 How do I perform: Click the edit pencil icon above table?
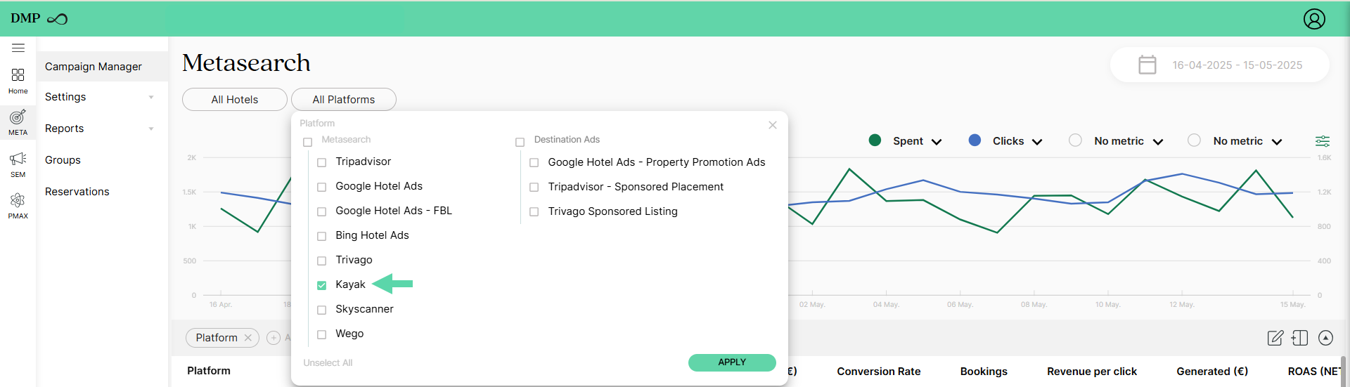pos(1275,338)
